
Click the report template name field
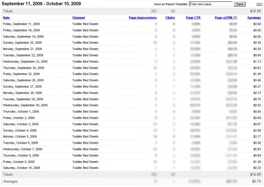(211, 4)
